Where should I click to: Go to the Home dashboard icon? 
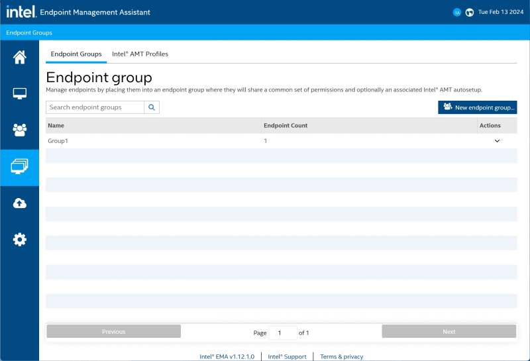[x=20, y=58]
